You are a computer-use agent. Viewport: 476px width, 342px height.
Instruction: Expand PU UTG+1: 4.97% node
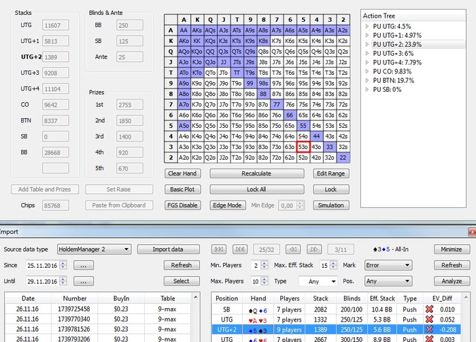click(x=367, y=35)
